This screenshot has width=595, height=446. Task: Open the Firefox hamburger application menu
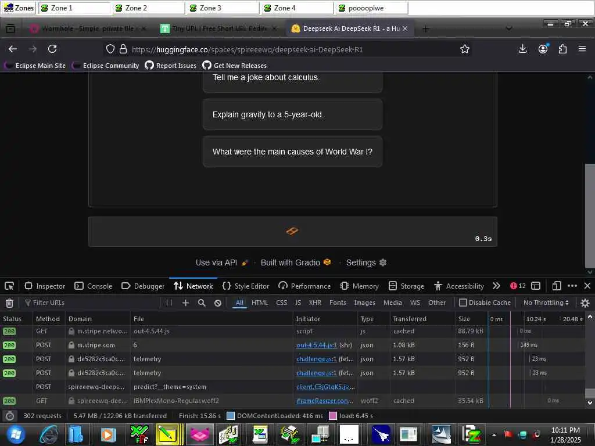click(582, 49)
